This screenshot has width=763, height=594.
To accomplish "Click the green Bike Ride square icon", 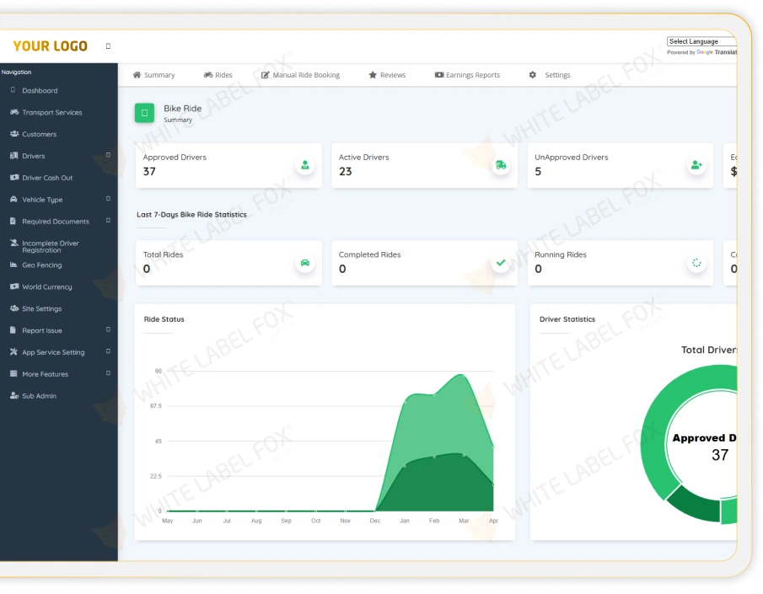I will [144, 113].
